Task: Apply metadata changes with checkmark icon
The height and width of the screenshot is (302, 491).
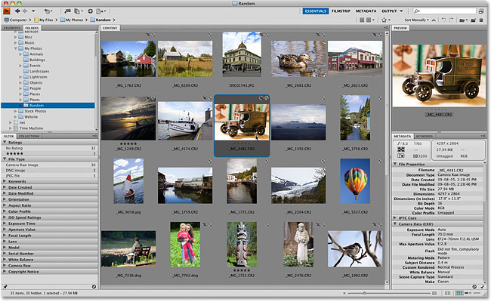Action: [x=482, y=287]
